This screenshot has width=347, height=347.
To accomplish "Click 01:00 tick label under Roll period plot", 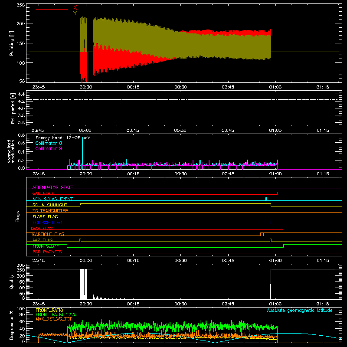I will point(275,131).
